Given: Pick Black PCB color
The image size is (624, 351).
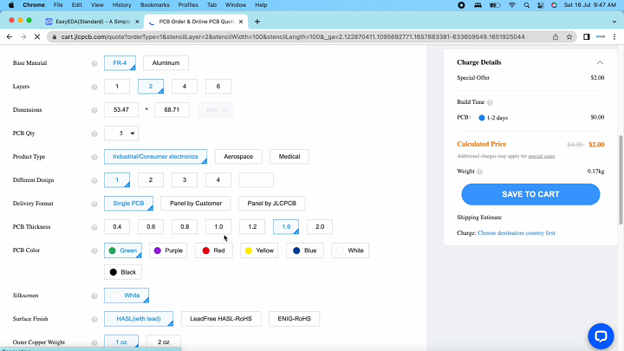Looking at the screenshot, I should [x=123, y=272].
